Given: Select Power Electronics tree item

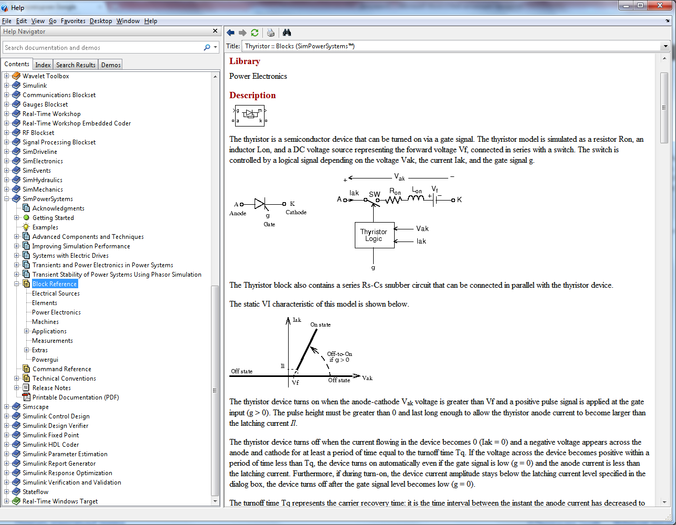Looking at the screenshot, I should click(56, 312).
